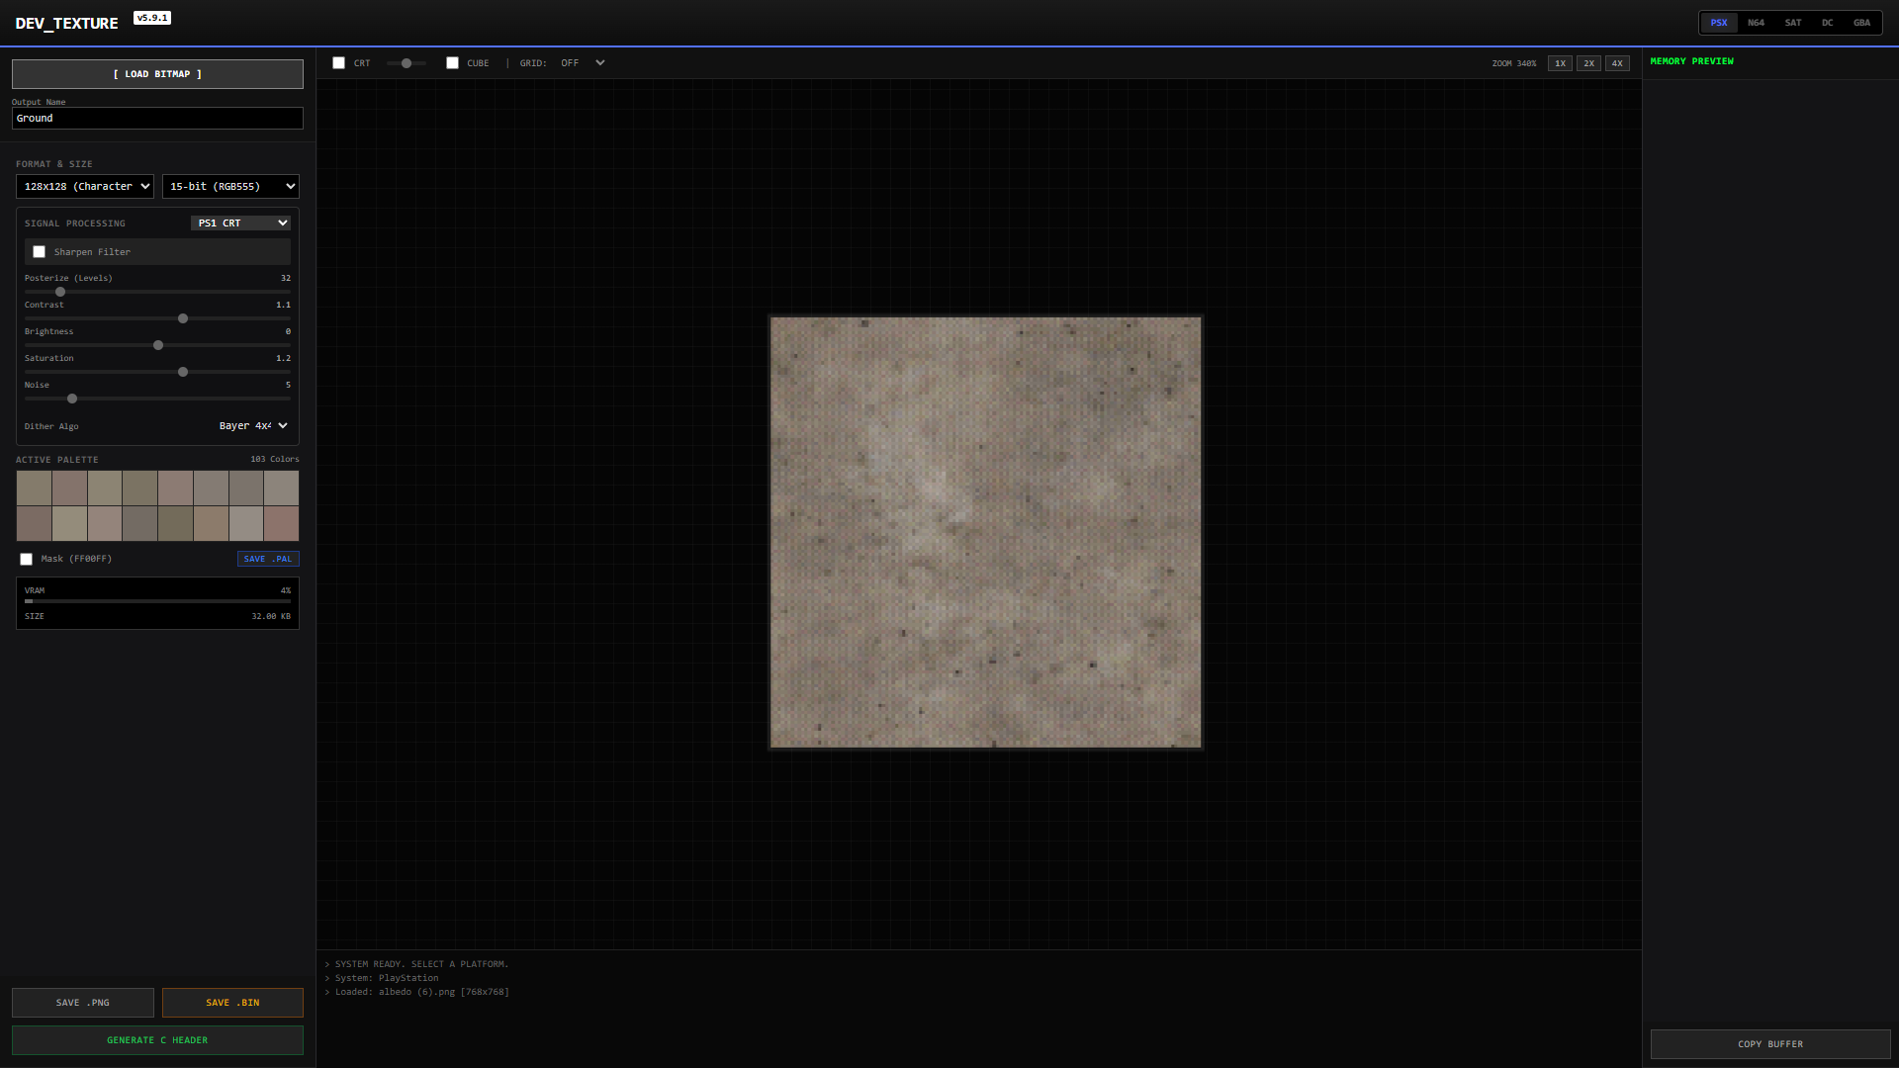
Task: Click Generate C Header
Action: tap(157, 1040)
